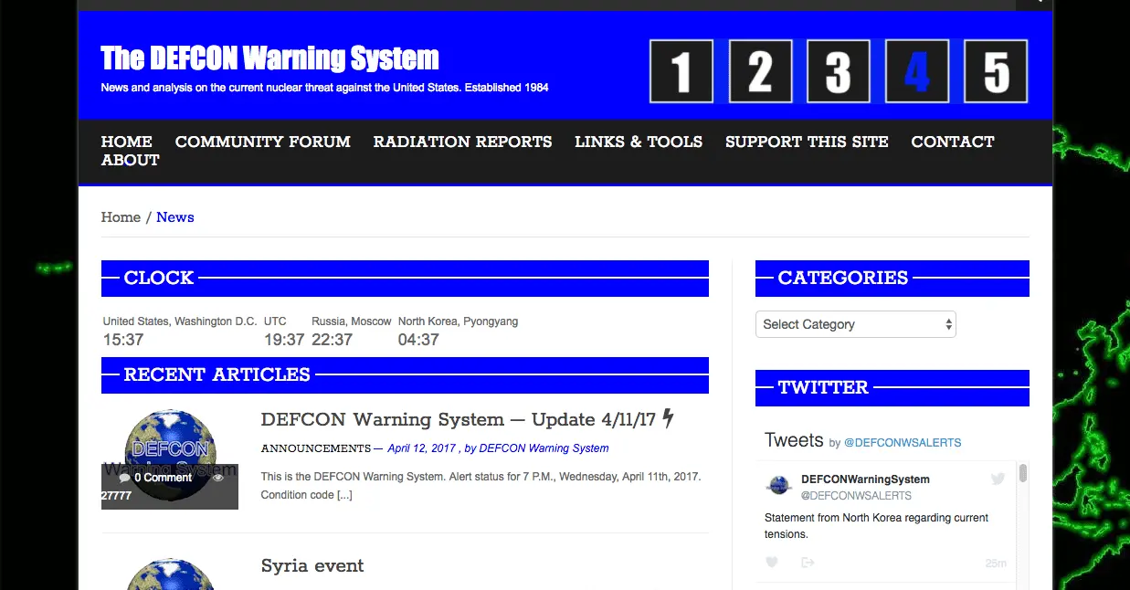Open the Community Forum menu item

point(262,142)
